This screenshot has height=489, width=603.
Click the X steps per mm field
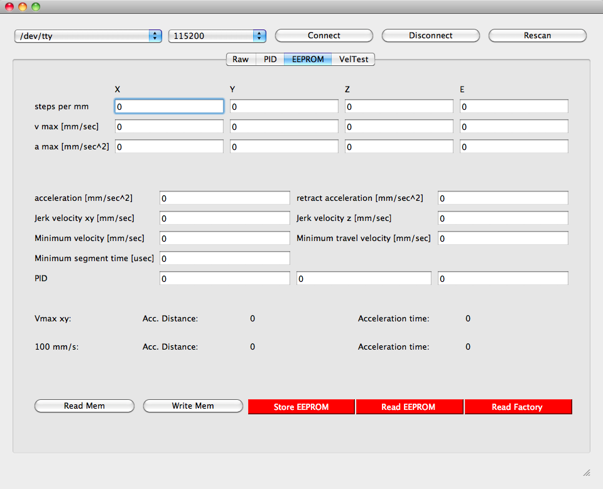[169, 107]
